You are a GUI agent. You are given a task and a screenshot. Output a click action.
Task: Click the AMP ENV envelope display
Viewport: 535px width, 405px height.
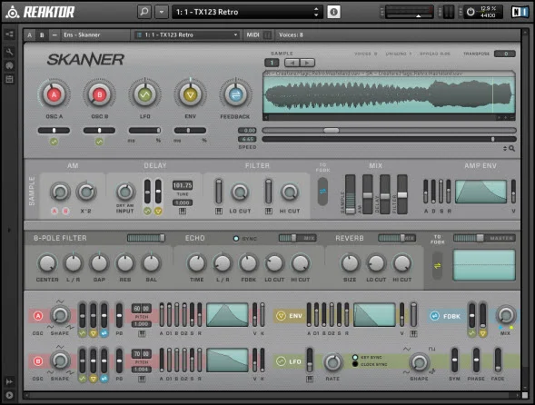[x=481, y=192]
